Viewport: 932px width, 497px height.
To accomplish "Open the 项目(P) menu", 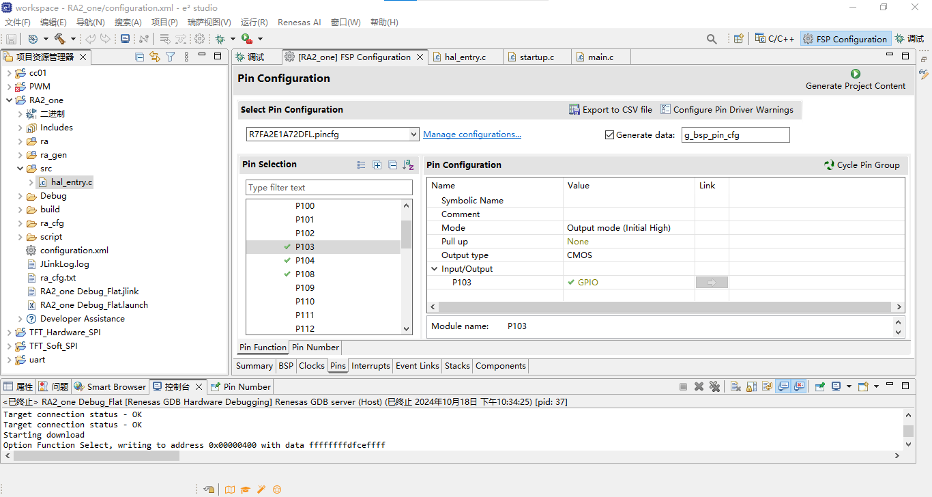I will (x=164, y=22).
